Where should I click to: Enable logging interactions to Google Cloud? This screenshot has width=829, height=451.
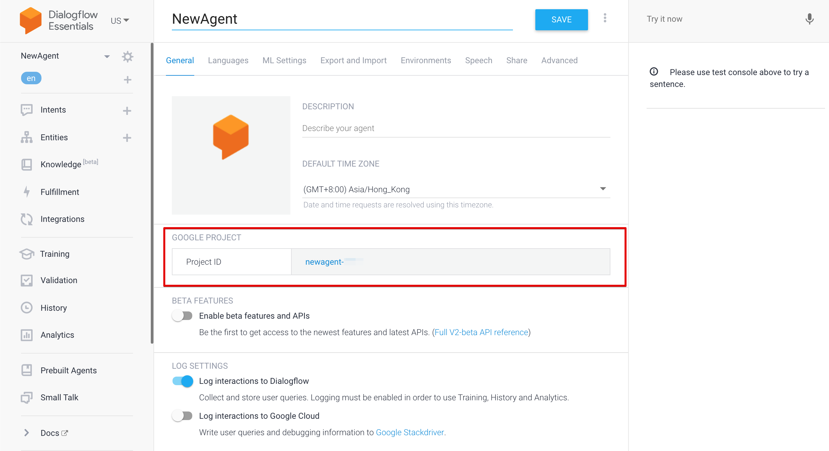click(x=182, y=415)
